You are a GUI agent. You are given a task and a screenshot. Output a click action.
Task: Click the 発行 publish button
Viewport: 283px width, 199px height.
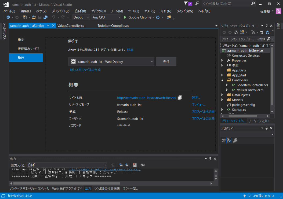[x=166, y=62]
